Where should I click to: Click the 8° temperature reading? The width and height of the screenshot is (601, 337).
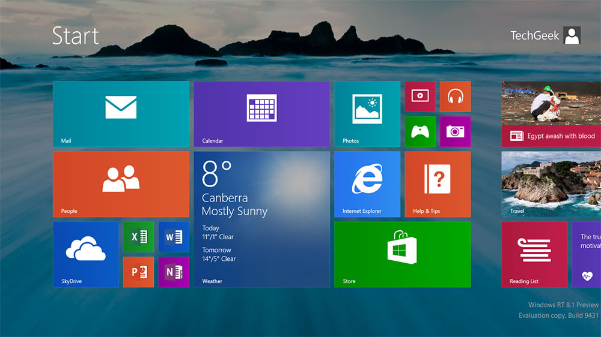(x=216, y=174)
